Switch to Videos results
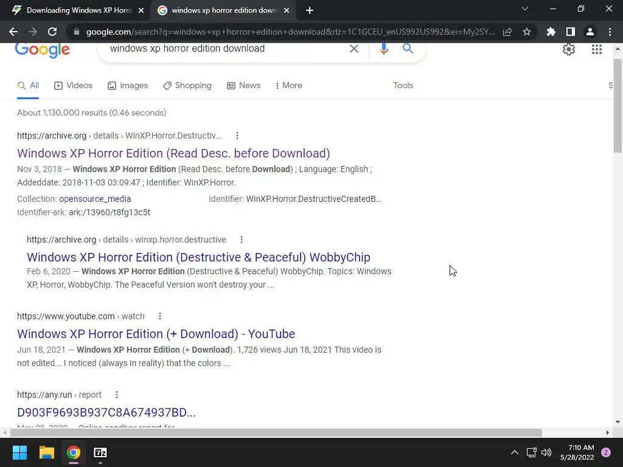This screenshot has width=623, height=467. (x=74, y=85)
